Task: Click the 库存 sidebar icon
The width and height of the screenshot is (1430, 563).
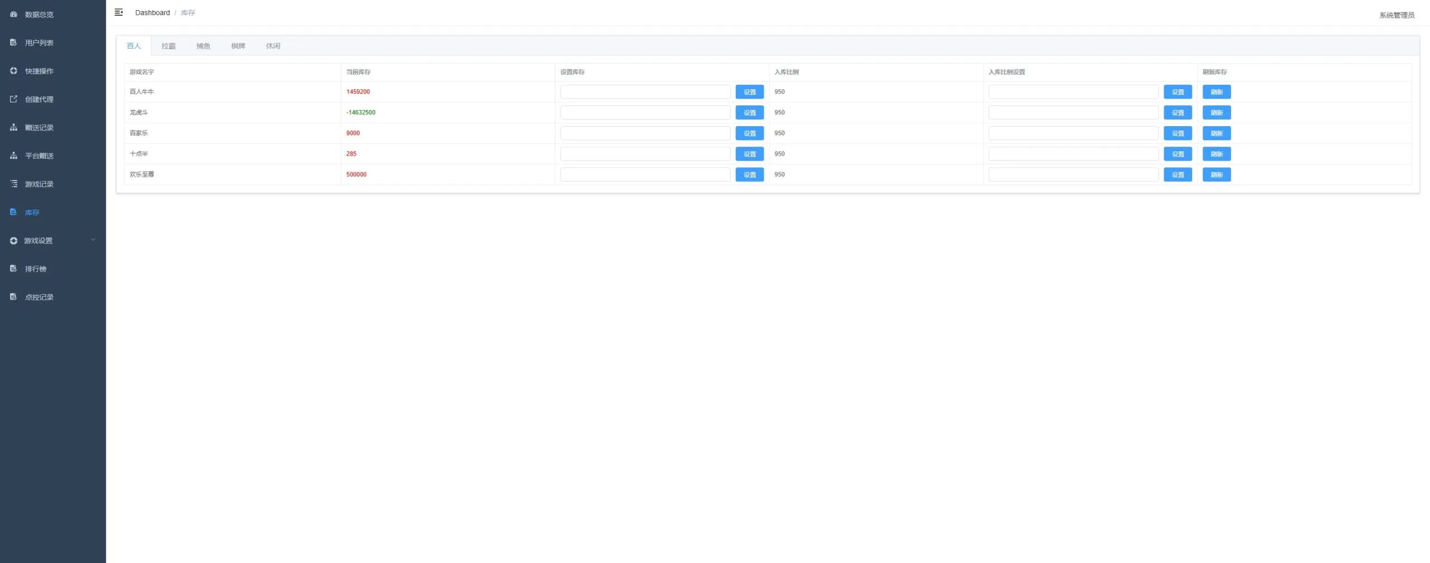Action: click(13, 212)
